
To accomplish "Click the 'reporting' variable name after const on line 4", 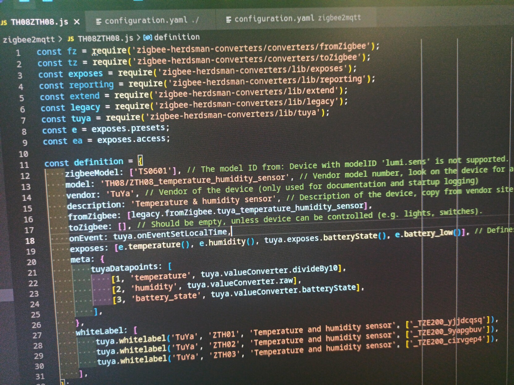I will point(91,85).
